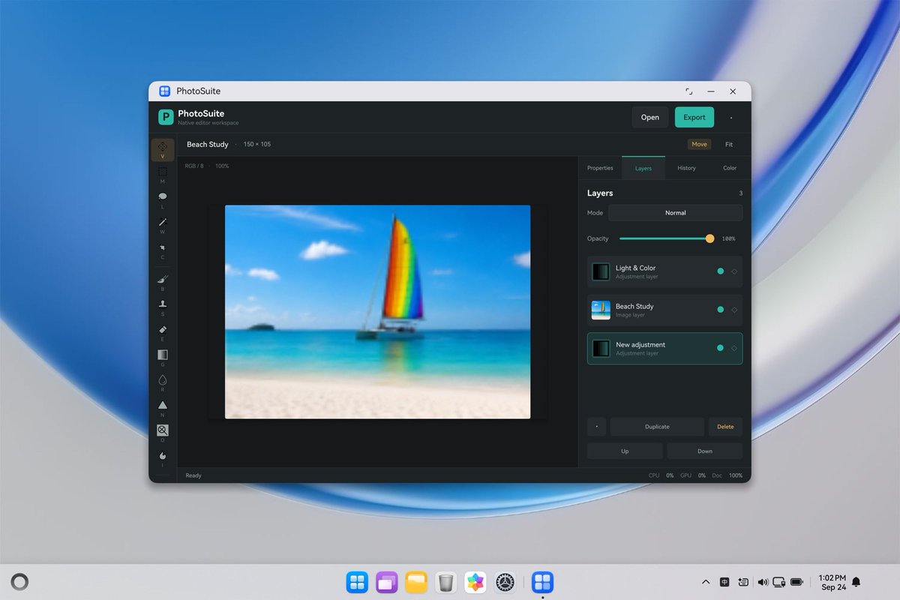Click the small dot button beside Duplicate

596,427
